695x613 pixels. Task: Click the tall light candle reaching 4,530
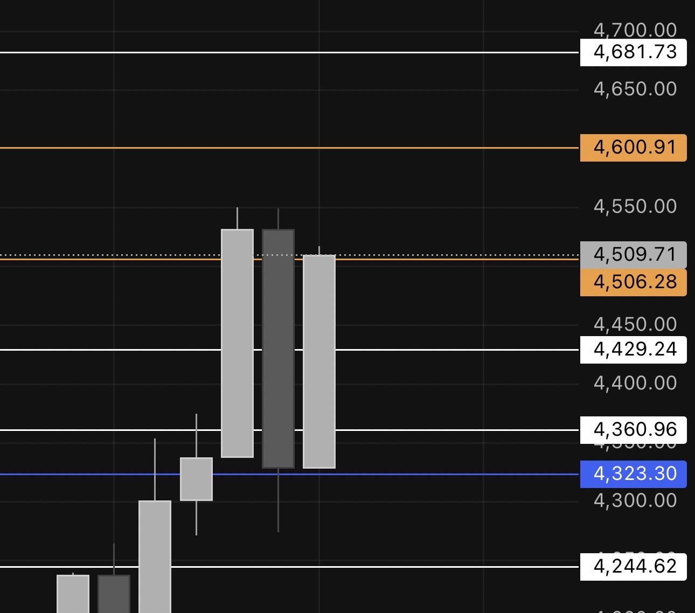(237, 343)
